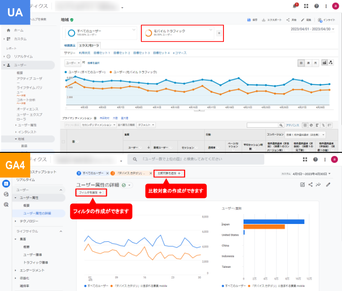Add segment with plus button
Viewport: 342px width, 291px height.
pyautogui.click(x=219, y=33)
